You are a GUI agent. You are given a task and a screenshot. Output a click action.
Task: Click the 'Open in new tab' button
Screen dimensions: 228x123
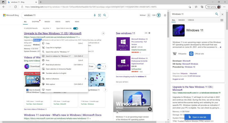(197, 117)
